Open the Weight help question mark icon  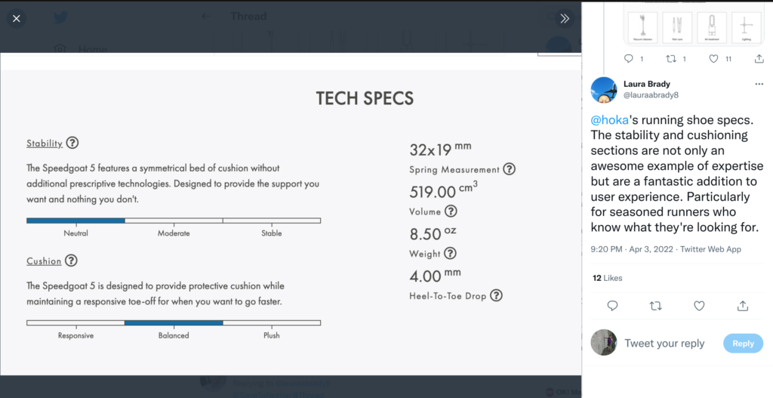450,254
